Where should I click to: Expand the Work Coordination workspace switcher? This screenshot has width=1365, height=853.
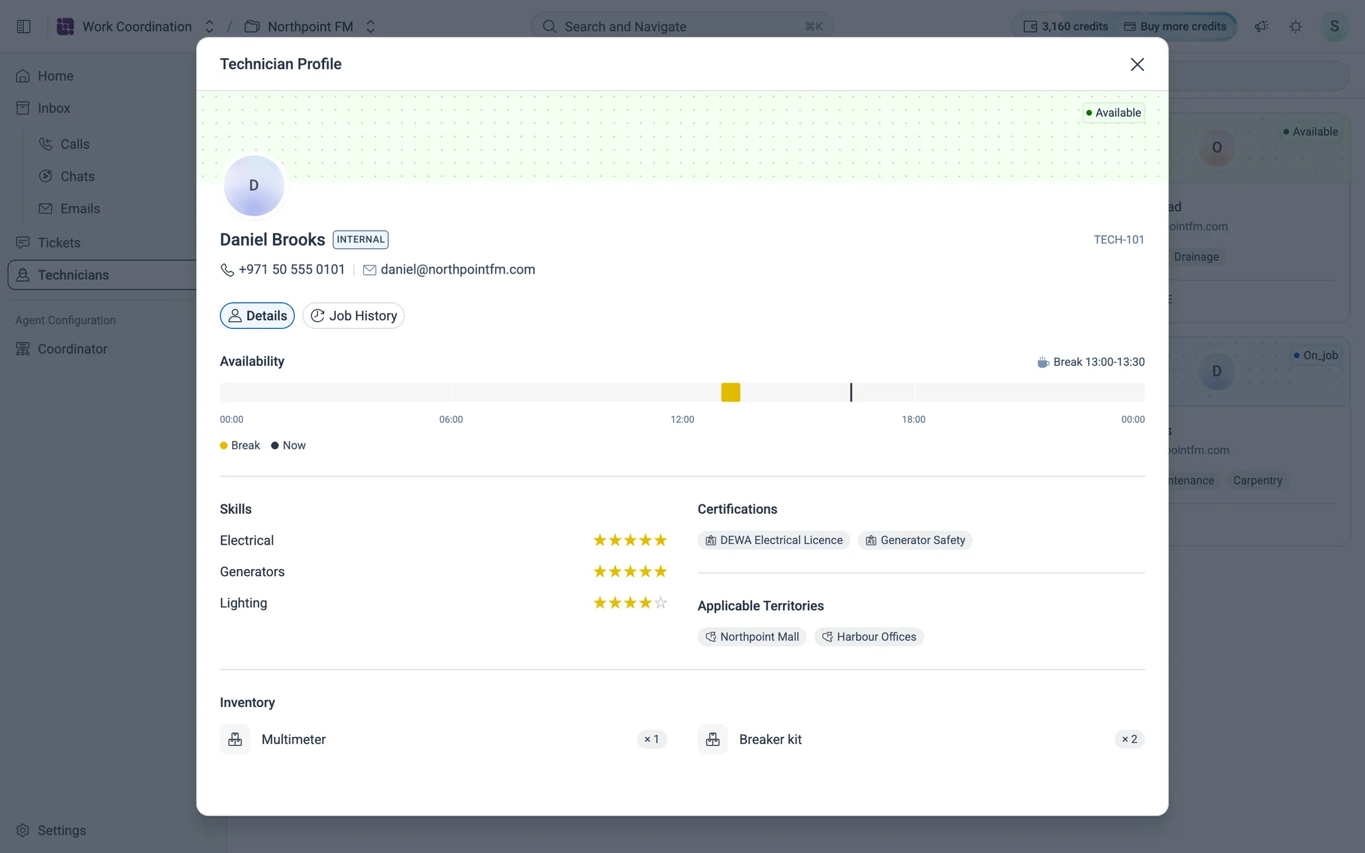(210, 27)
